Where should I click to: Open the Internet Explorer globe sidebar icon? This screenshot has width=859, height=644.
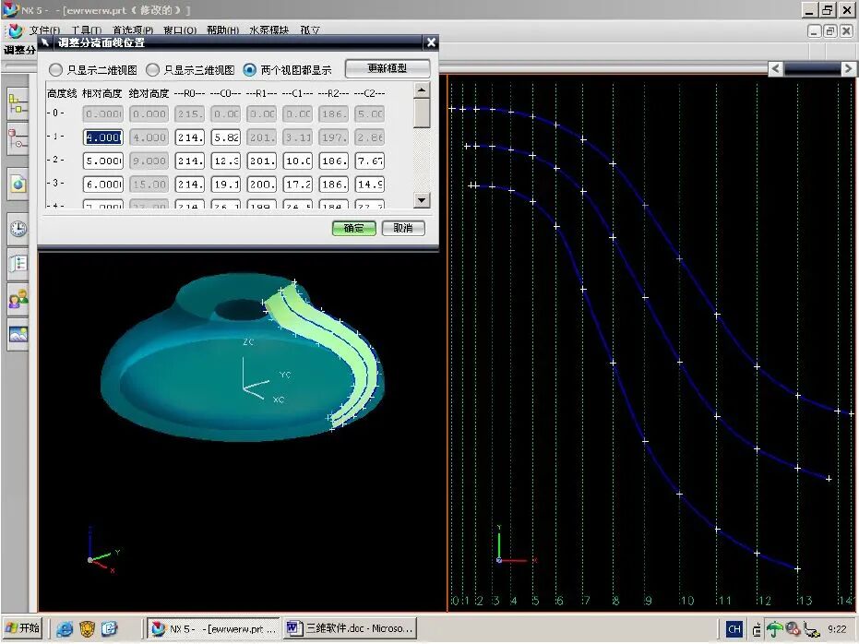point(18,184)
